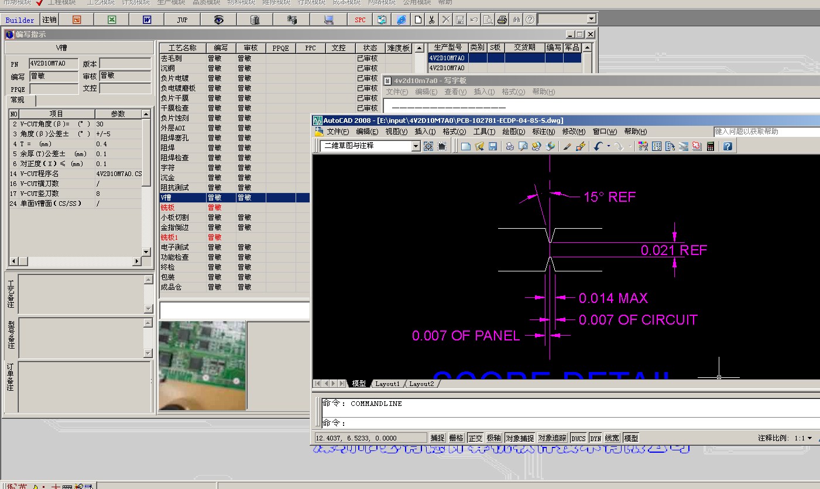Select the V槽 row in process list
Viewport: 820px width, 489px height.
(234, 198)
